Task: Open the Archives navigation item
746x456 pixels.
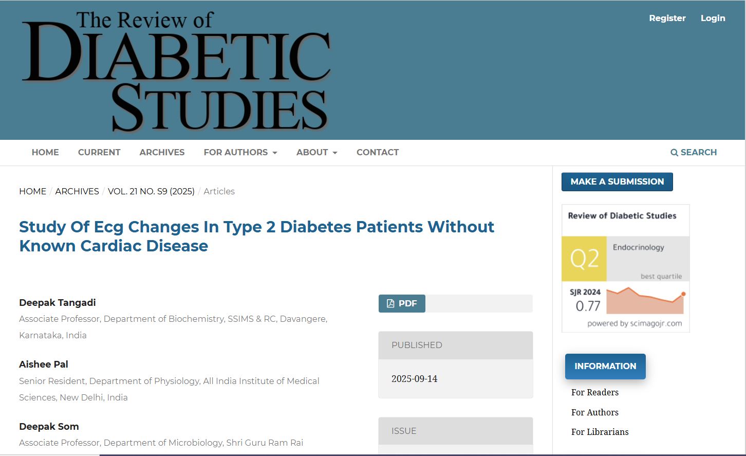Action: [x=162, y=152]
